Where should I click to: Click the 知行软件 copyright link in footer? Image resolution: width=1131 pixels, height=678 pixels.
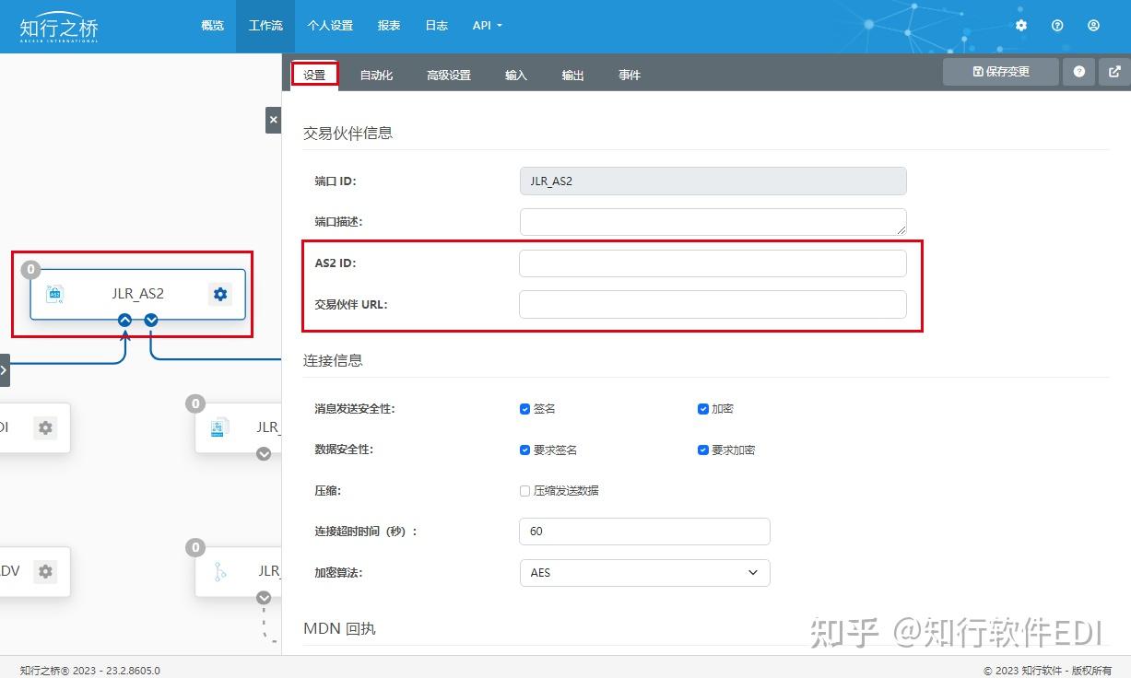coord(1046,671)
